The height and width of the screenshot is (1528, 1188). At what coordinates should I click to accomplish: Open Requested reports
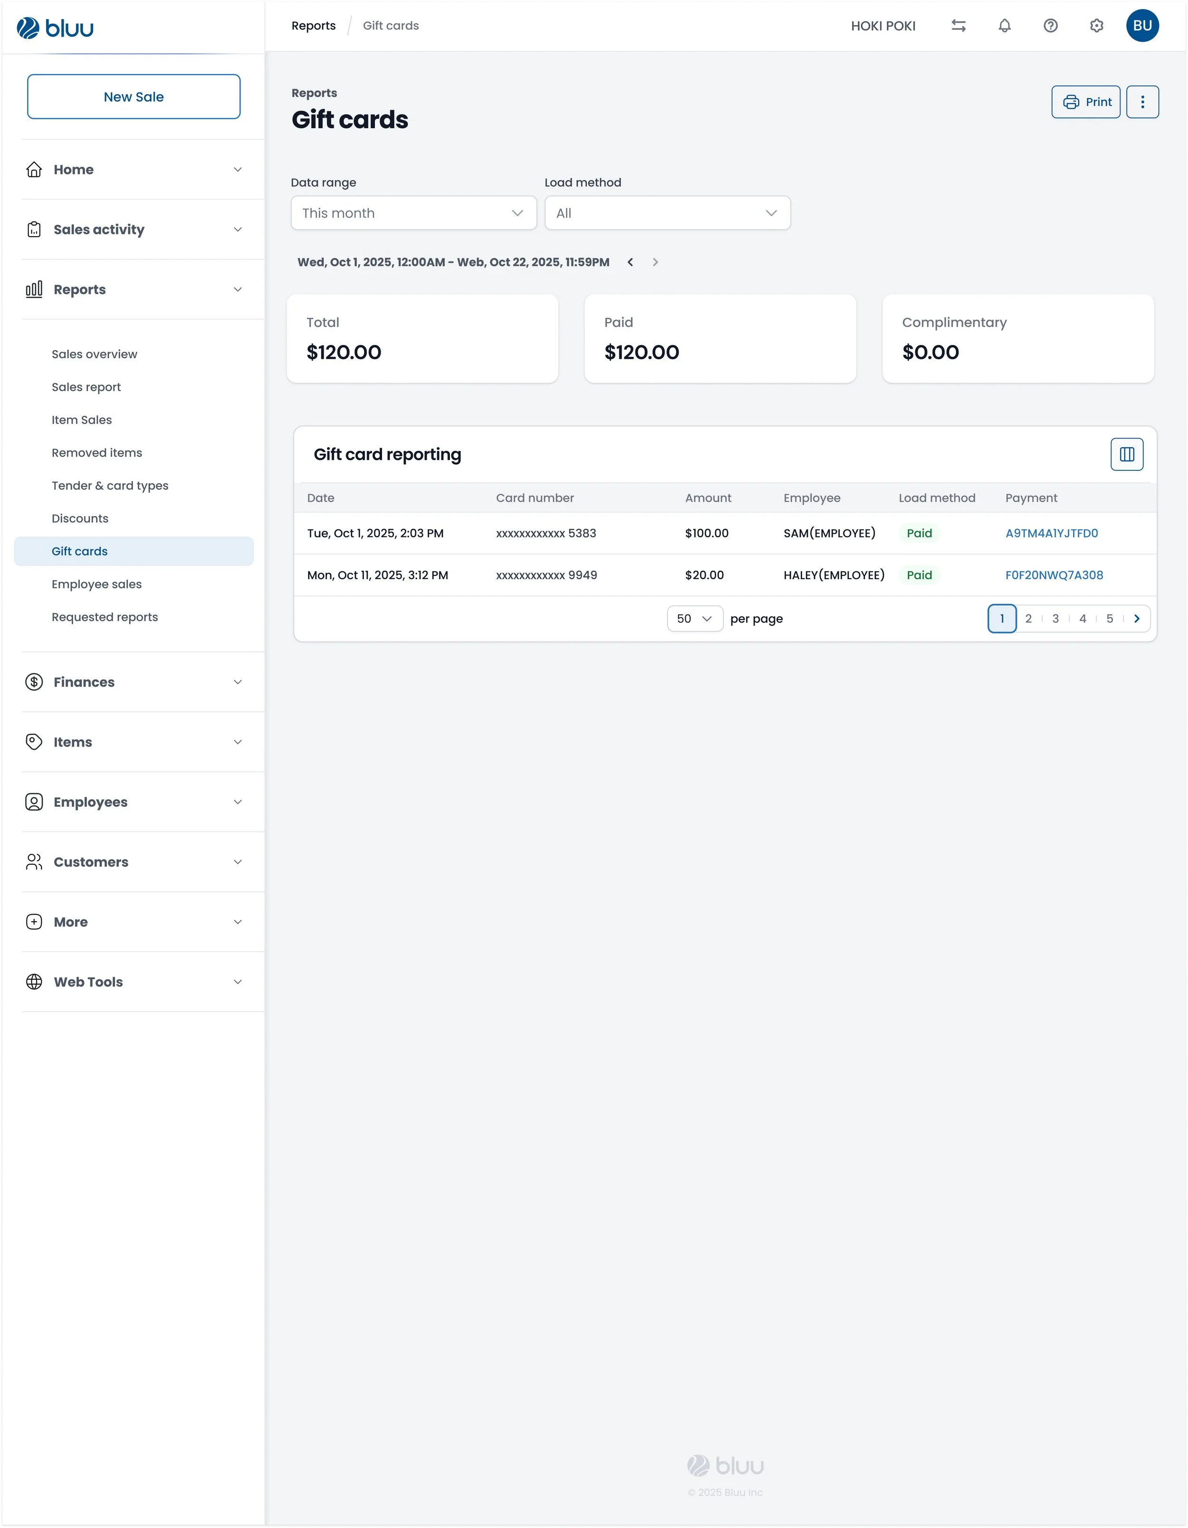click(x=105, y=618)
